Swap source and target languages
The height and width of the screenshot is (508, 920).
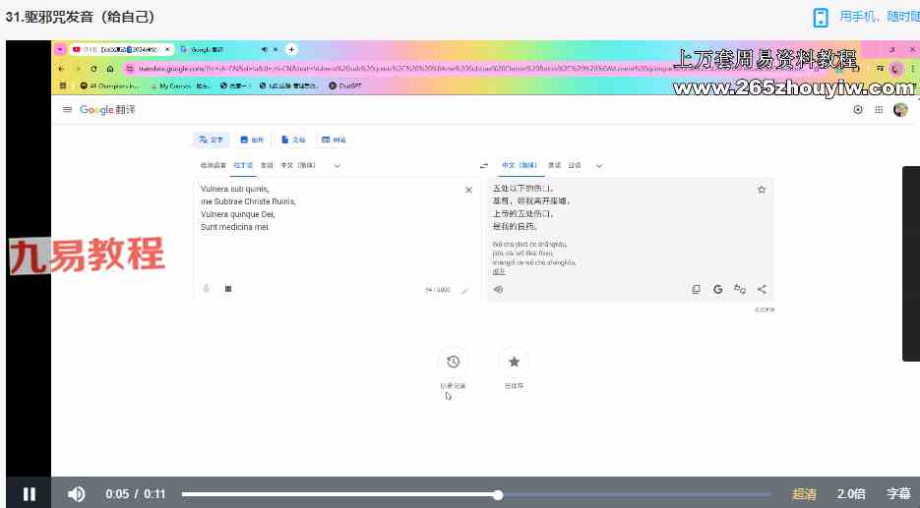pyautogui.click(x=483, y=166)
